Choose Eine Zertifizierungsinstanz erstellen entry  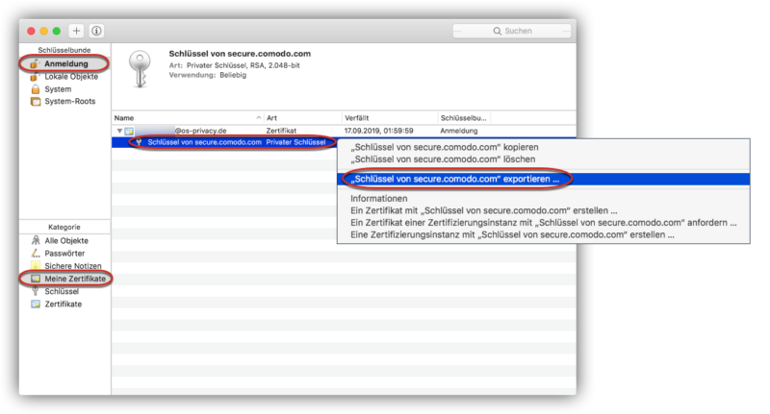512,234
